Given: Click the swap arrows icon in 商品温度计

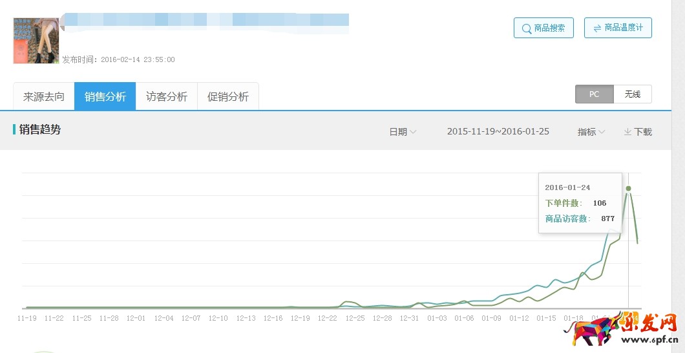Looking at the screenshot, I should point(596,28).
